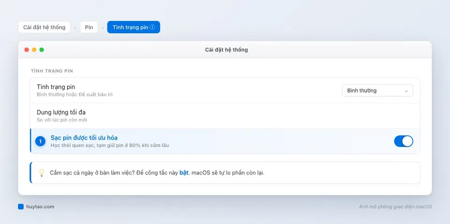This screenshot has height=224, width=450.
Task: Maximize the window with the green button
Action: pyautogui.click(x=42, y=50)
